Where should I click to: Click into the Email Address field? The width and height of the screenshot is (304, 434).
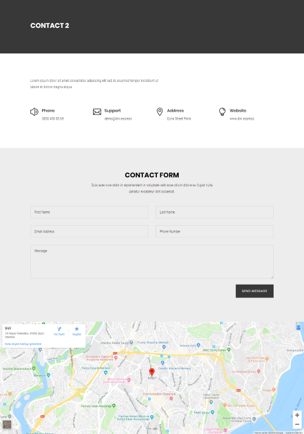coord(89,231)
